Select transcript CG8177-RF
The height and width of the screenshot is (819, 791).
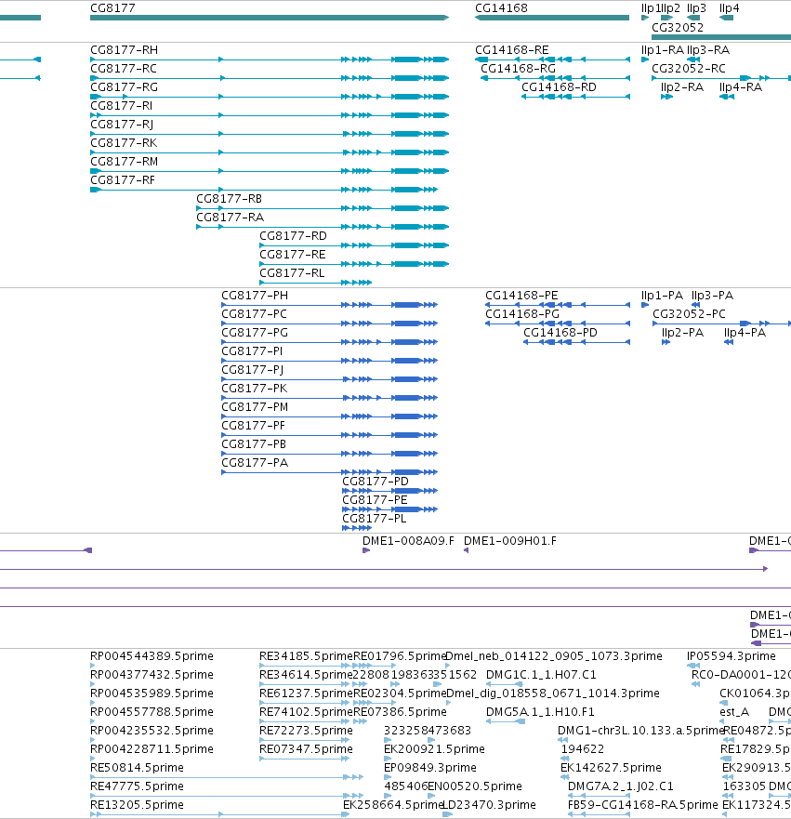click(x=123, y=180)
